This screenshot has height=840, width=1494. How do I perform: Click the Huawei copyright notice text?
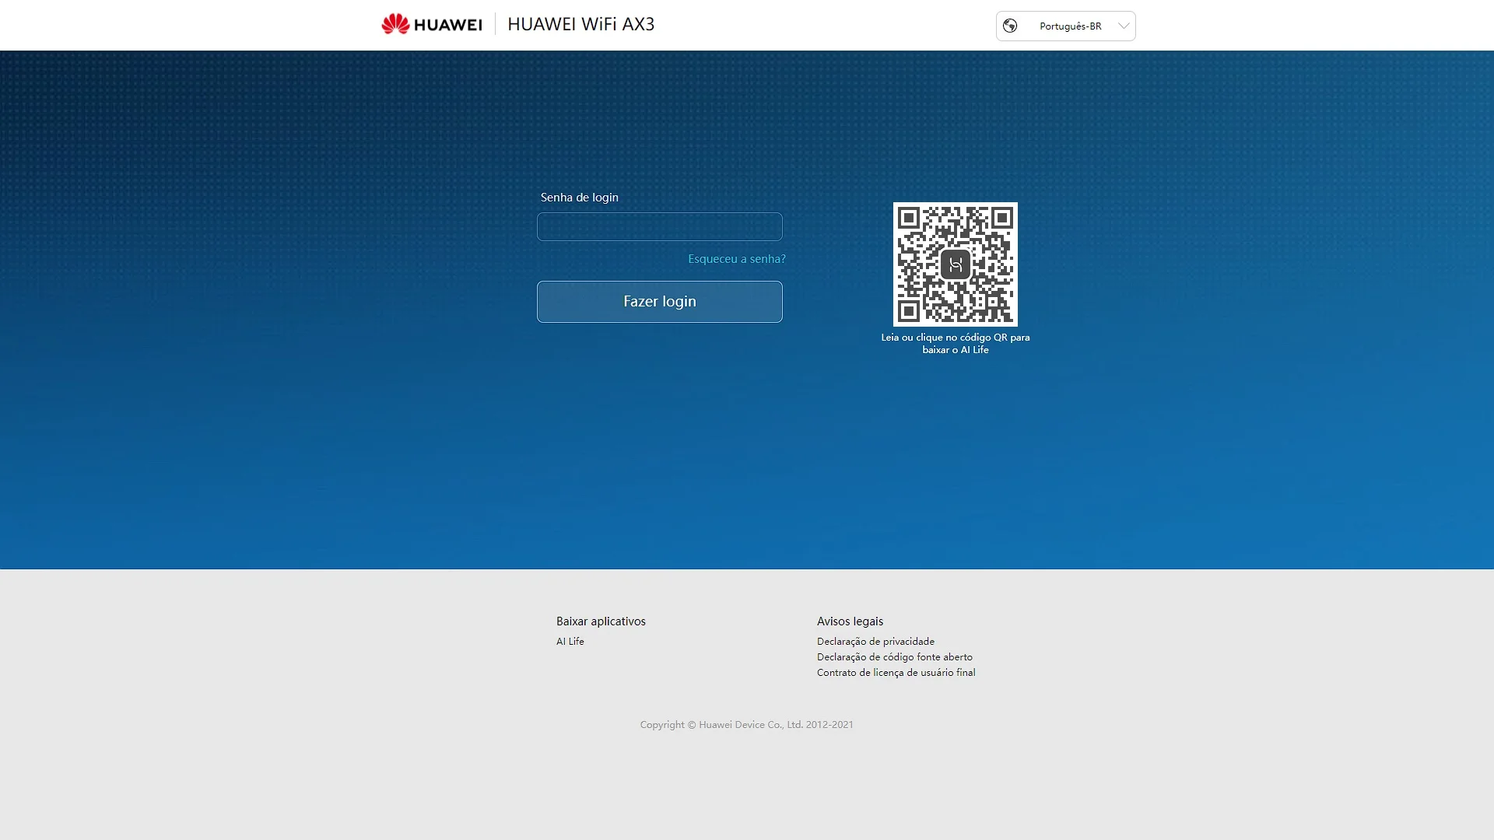tap(746, 725)
